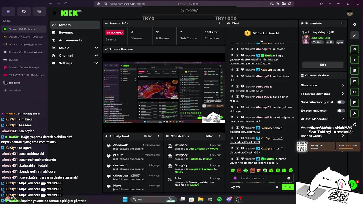Open Followers-only chat options arrow
This screenshot has height=204, width=363.
pyautogui.click(x=343, y=94)
